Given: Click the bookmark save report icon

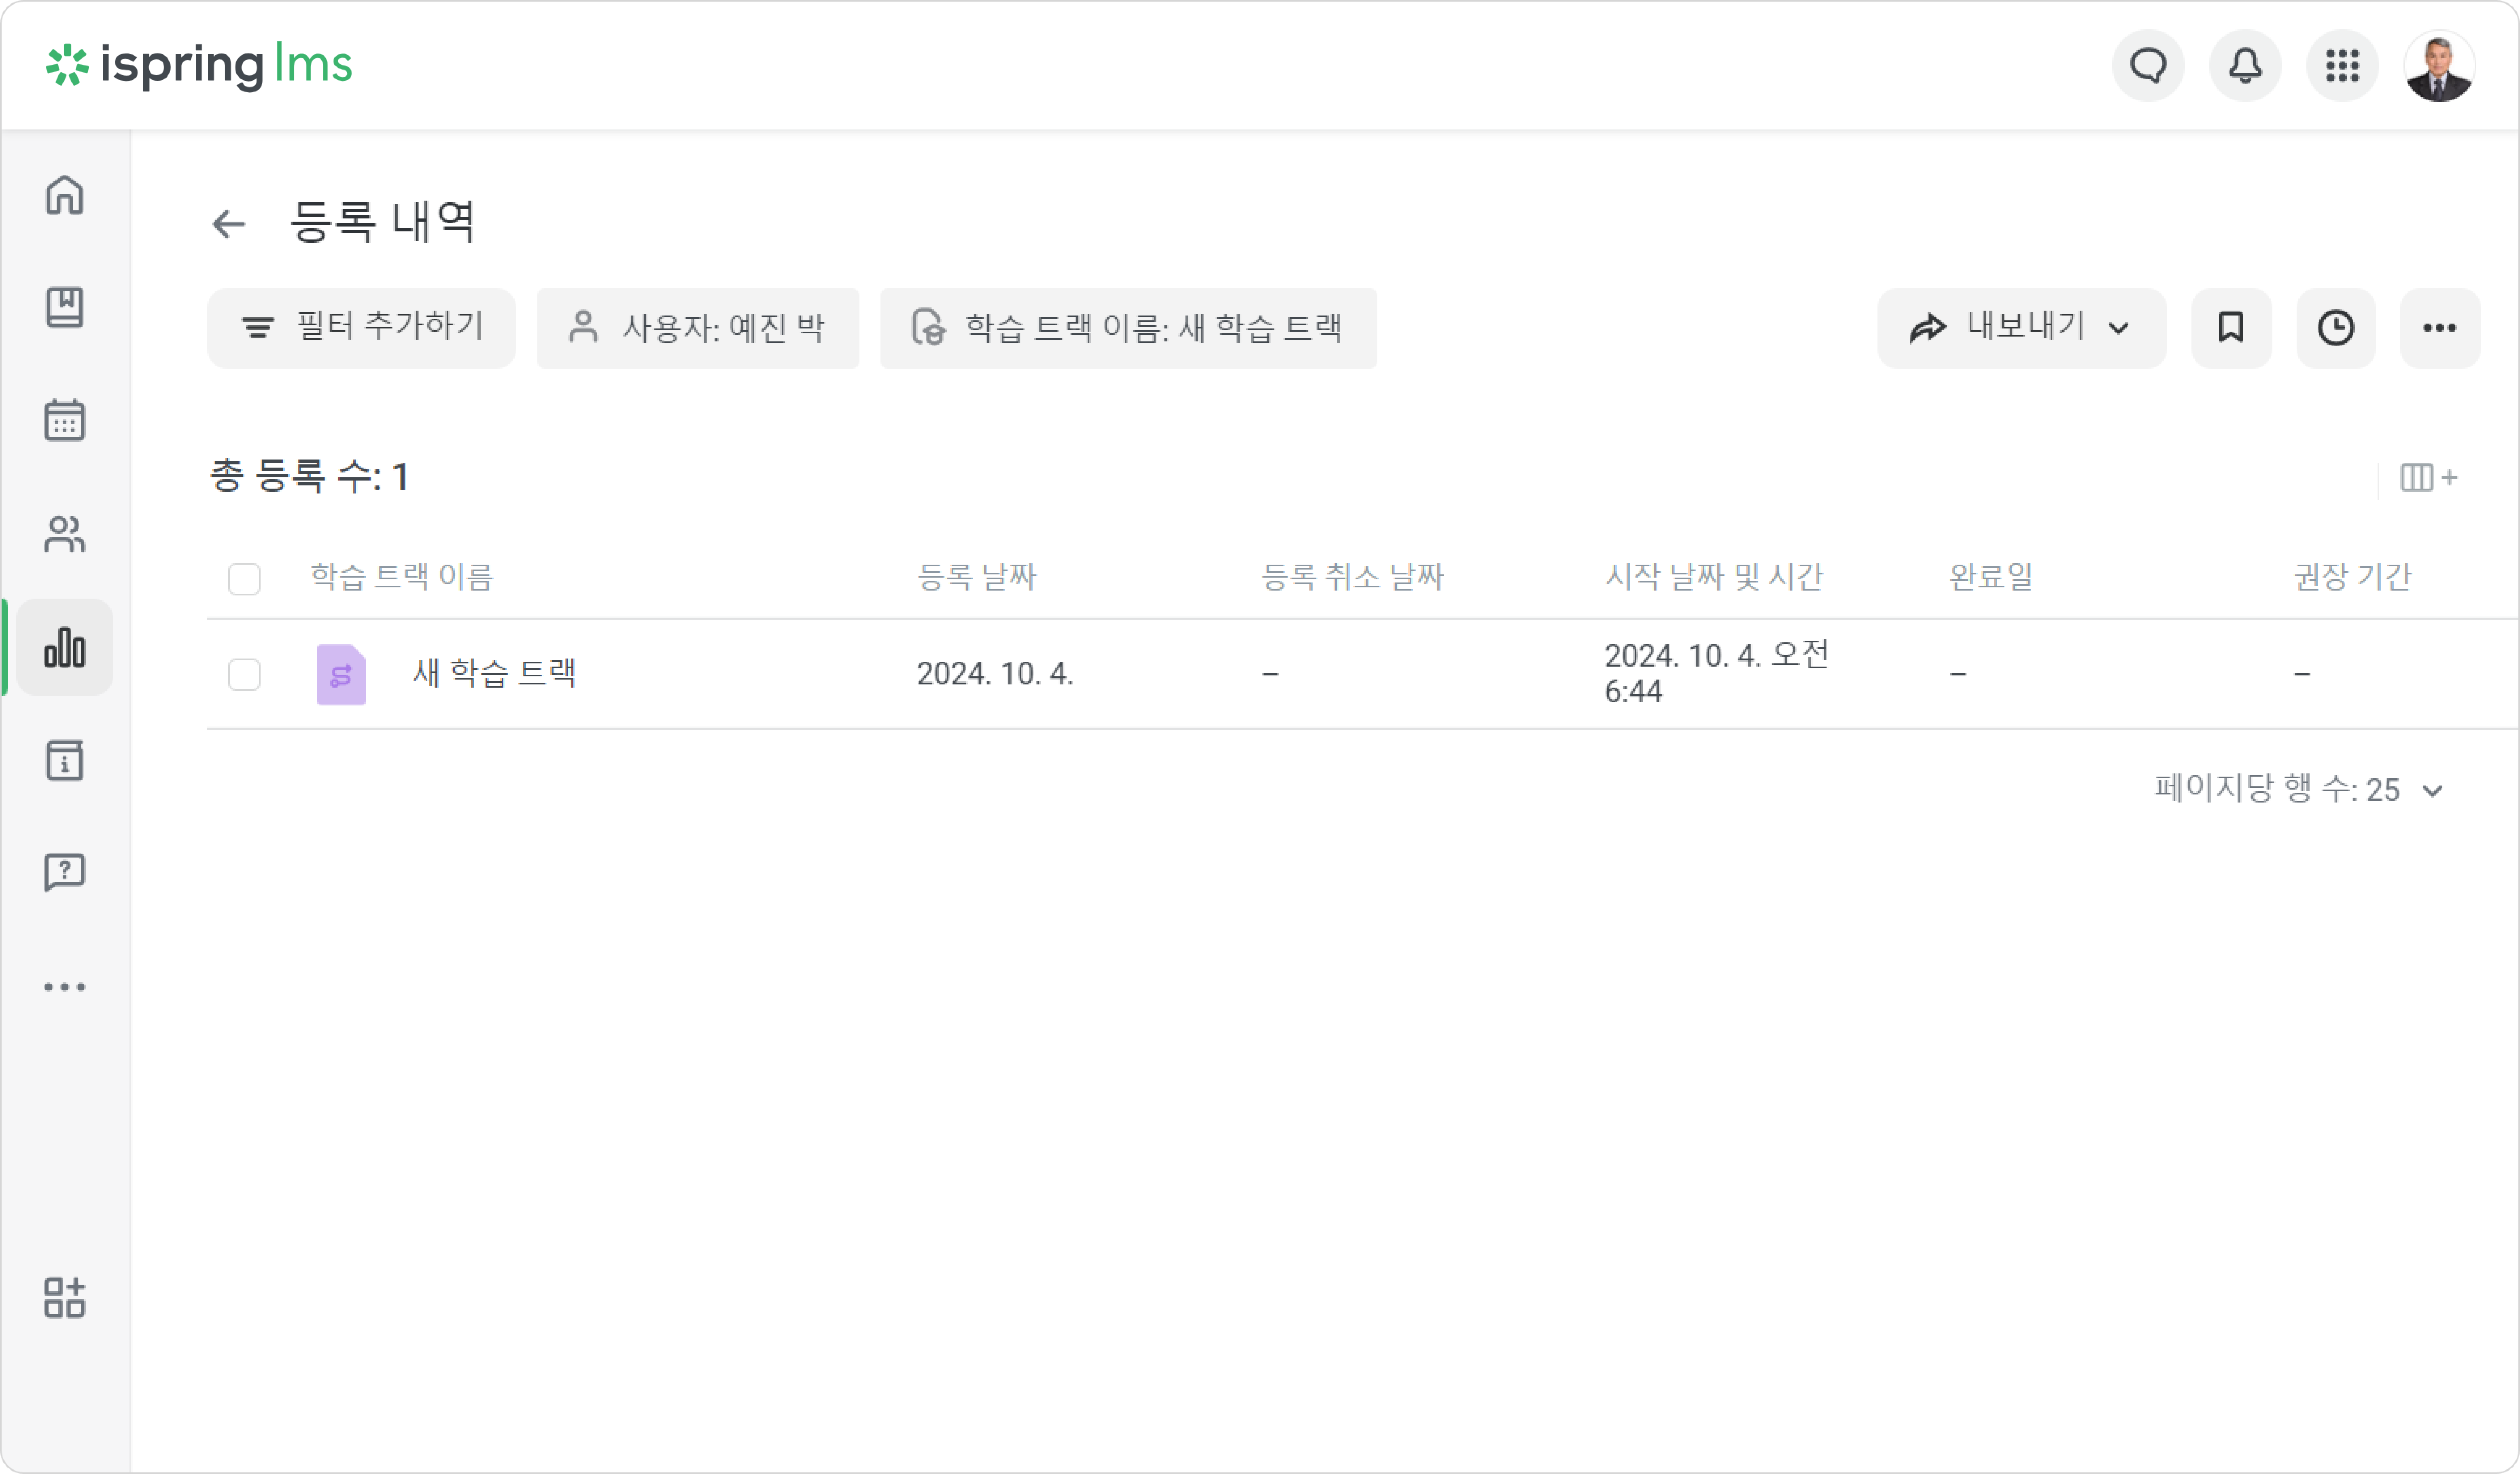Looking at the screenshot, I should (2231, 328).
